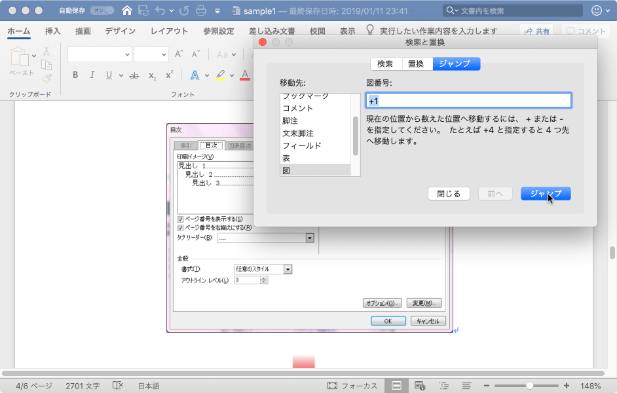This screenshot has height=393, width=617.
Task: Click the 日本語 language indicator
Action: pyautogui.click(x=148, y=386)
